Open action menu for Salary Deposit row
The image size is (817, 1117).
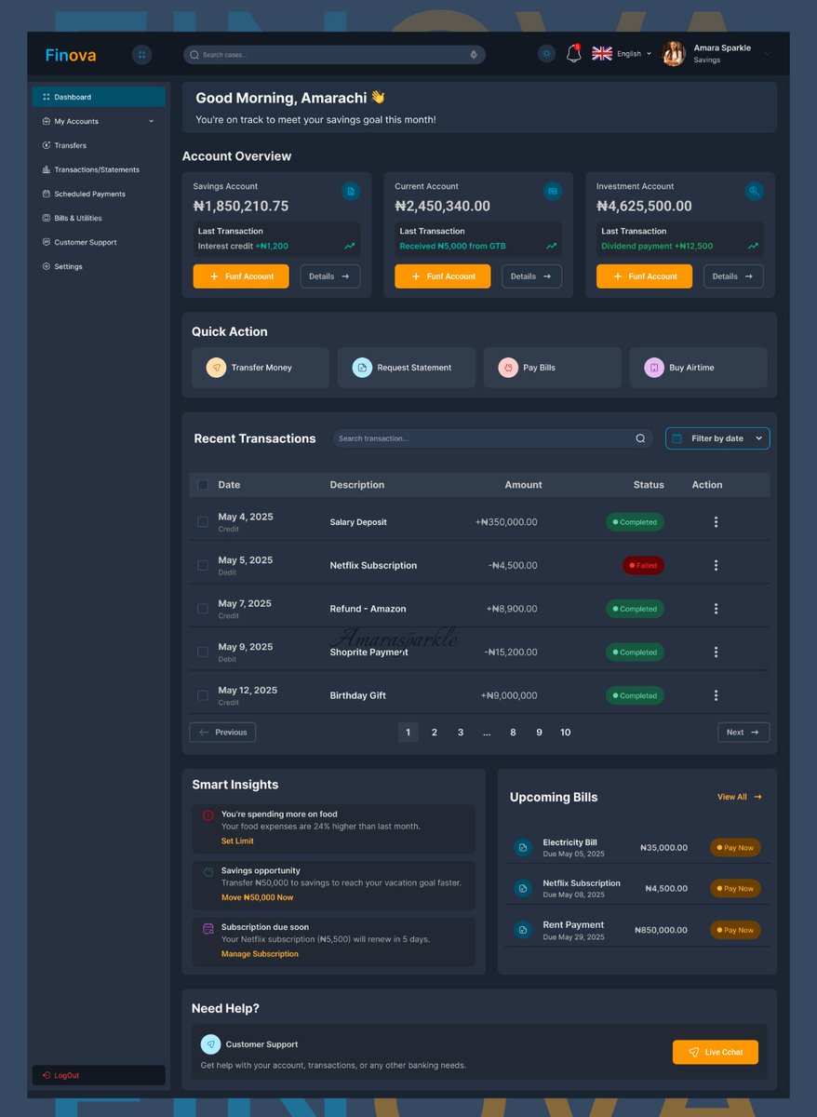coord(716,522)
